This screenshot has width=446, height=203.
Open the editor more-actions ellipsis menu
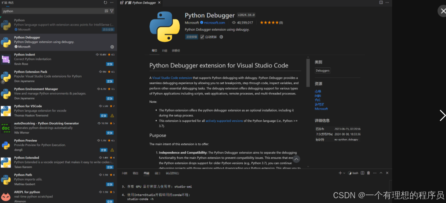pos(387,2)
